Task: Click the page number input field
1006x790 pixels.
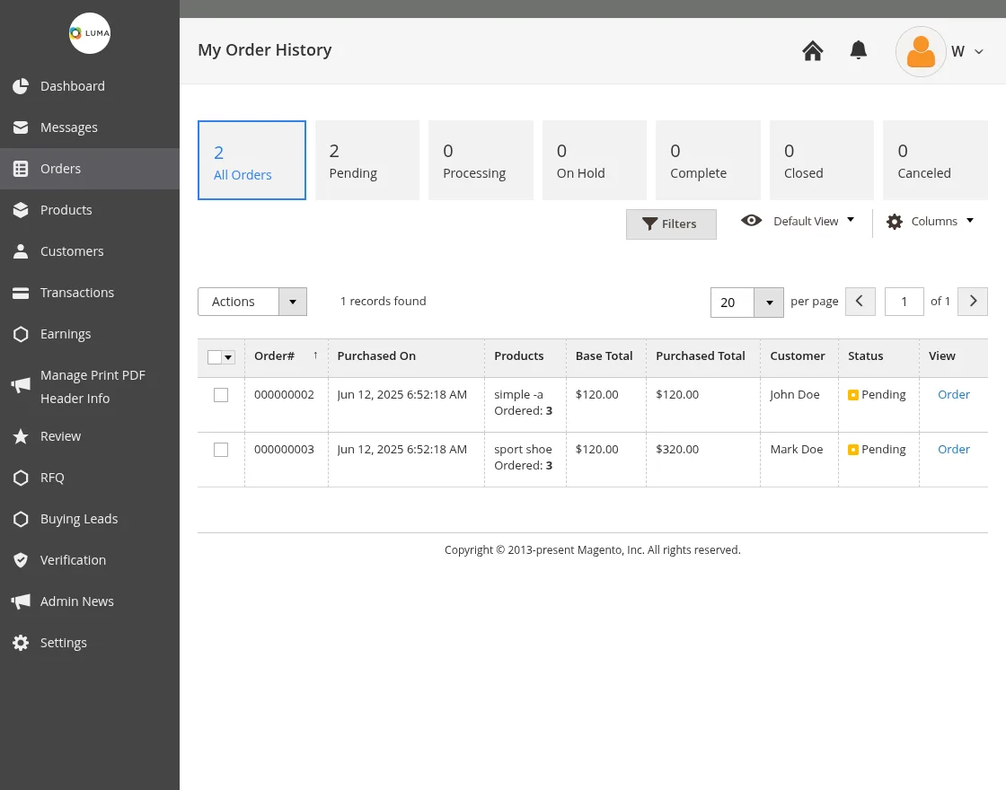Action: pos(904,302)
